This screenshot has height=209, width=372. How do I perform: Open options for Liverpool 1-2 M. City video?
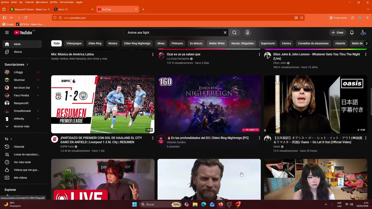[153, 138]
